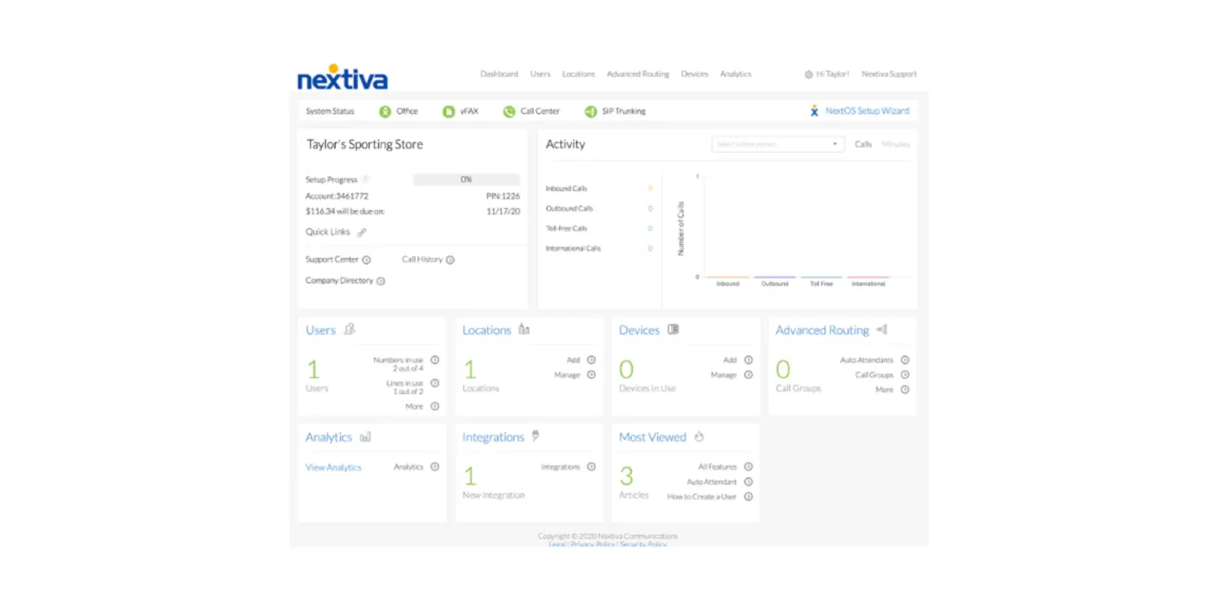Open the Most Viewed card heading
Image resolution: width=1208 pixels, height=591 pixels.
point(653,438)
